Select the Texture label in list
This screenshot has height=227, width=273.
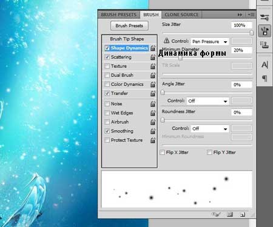point(118,66)
